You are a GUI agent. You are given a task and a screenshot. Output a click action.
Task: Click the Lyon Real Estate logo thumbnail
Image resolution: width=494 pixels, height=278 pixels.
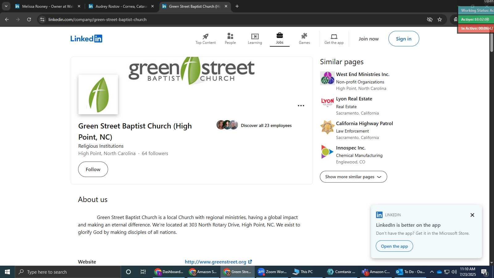coord(327,103)
